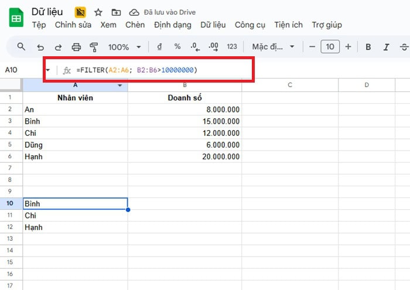The height and width of the screenshot is (290, 410).
Task: Toggle bold formatting
Action: coord(368,47)
